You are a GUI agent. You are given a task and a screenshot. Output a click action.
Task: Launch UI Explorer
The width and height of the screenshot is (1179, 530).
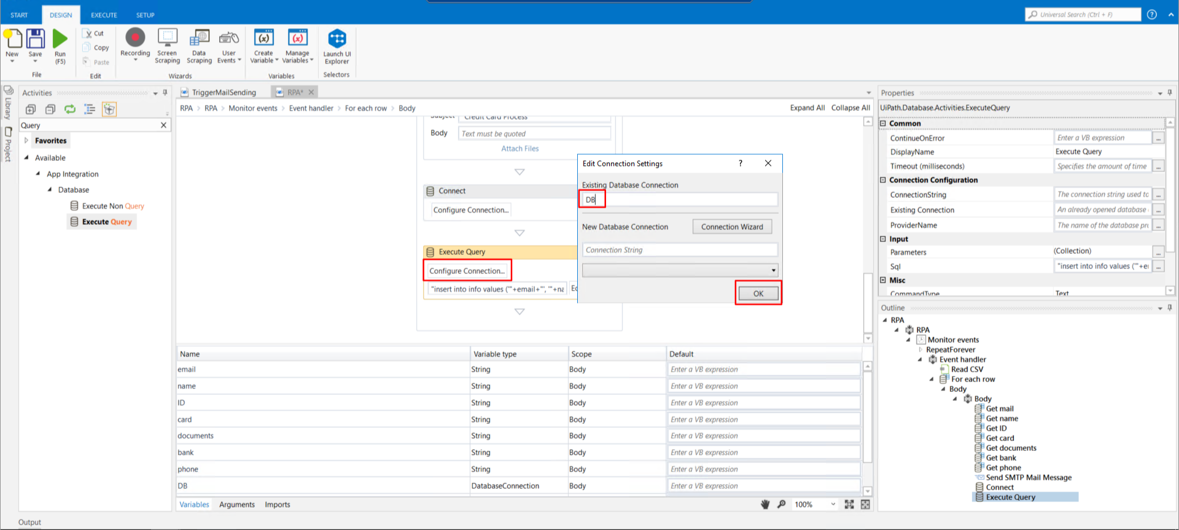(x=337, y=39)
